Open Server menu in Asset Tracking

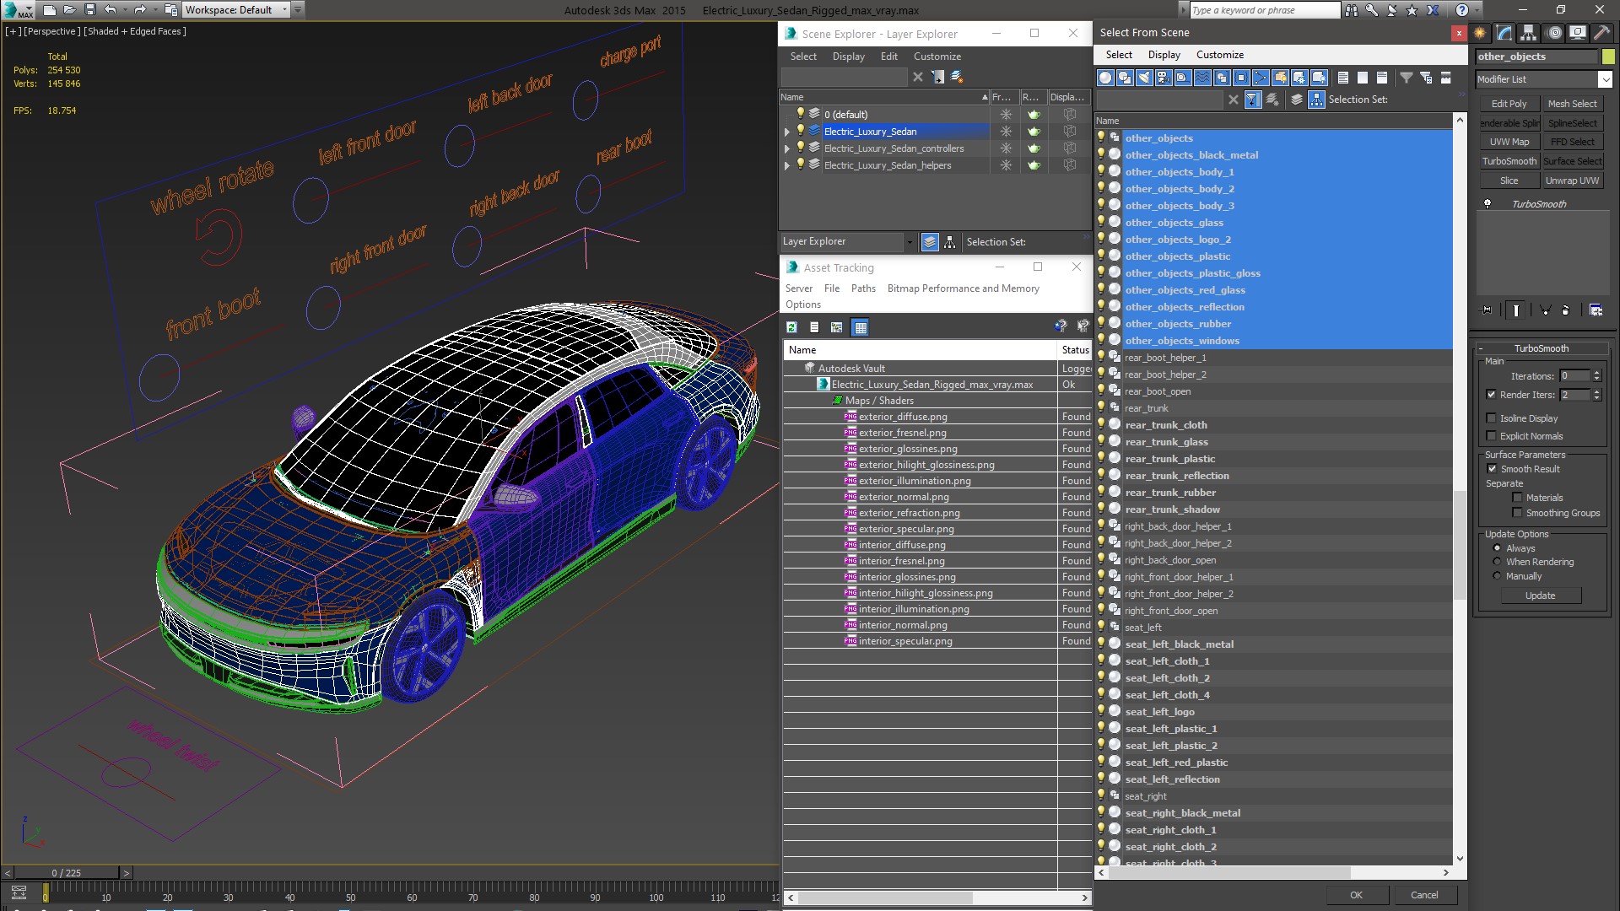pyautogui.click(x=798, y=288)
